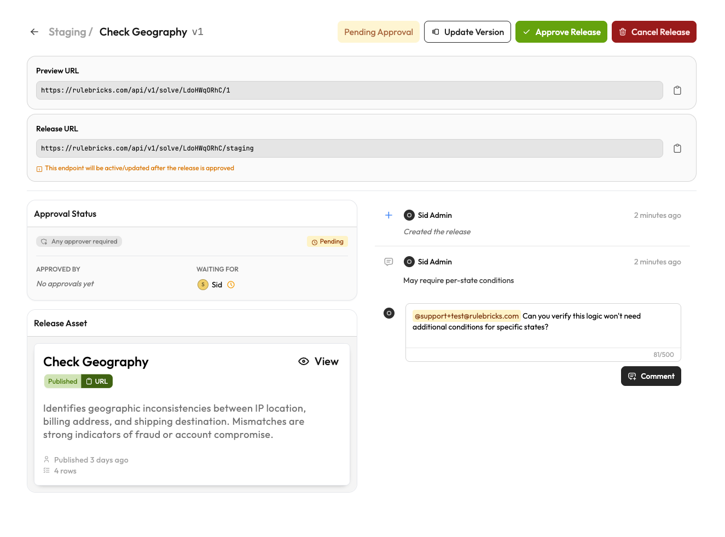Image resolution: width=725 pixels, height=537 pixels.
Task: Click the pending clock icon next to Sid
Action: 231,284
